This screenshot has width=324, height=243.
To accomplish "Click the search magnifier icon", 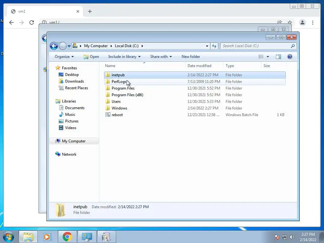I will [x=293, y=46].
